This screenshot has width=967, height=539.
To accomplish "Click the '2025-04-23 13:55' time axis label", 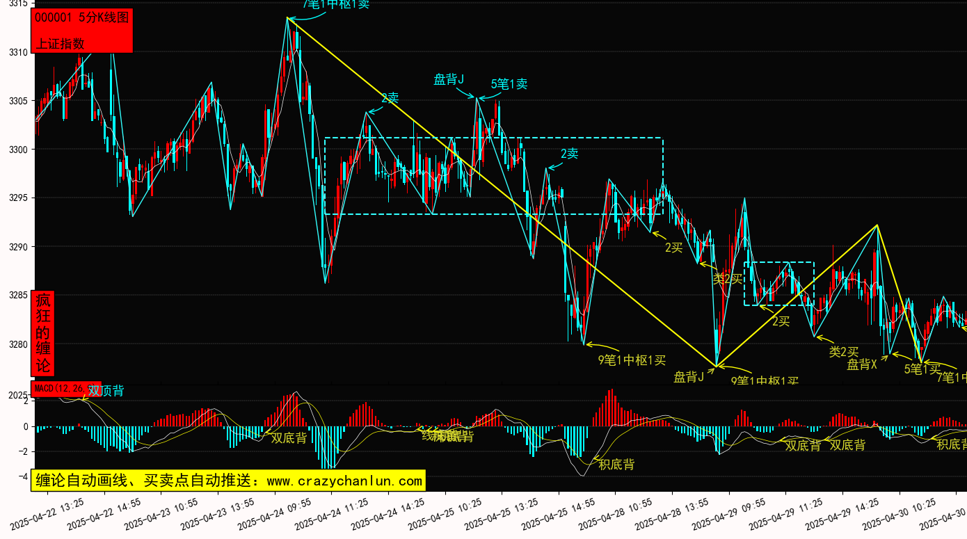I will [x=217, y=513].
